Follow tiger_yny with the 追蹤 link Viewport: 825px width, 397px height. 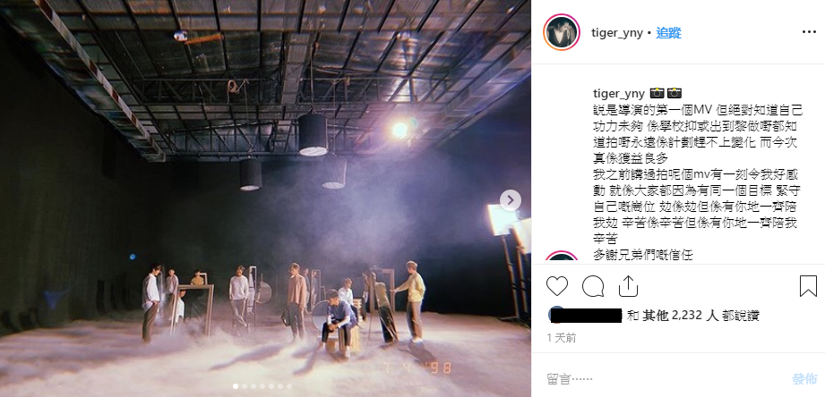pyautogui.click(x=669, y=32)
